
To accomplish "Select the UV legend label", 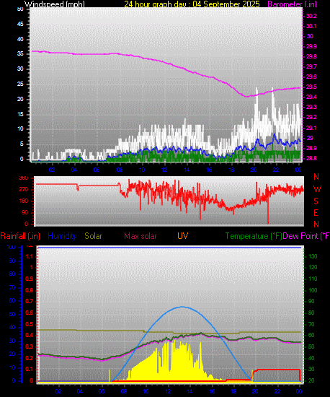I will pyautogui.click(x=183, y=236).
